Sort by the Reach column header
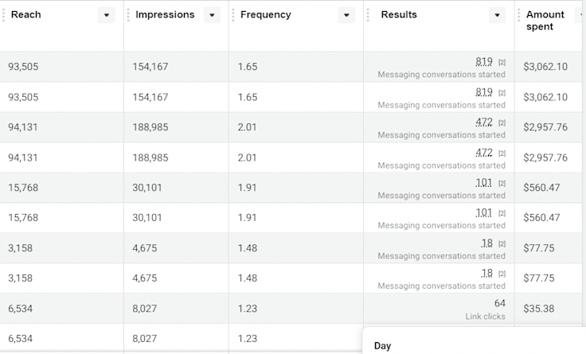The image size is (586, 354). click(26, 15)
